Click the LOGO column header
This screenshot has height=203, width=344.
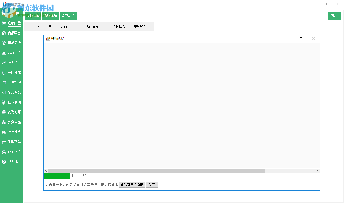click(x=47, y=26)
